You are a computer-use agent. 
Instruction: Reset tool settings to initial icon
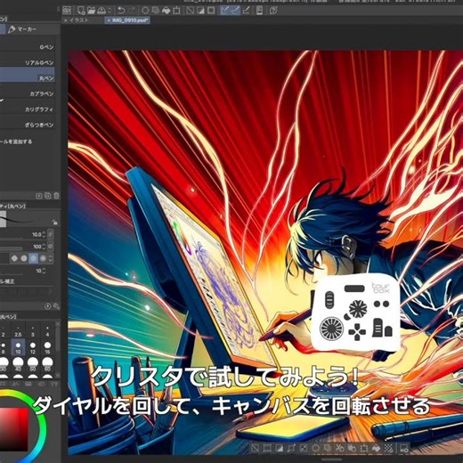pos(47,306)
